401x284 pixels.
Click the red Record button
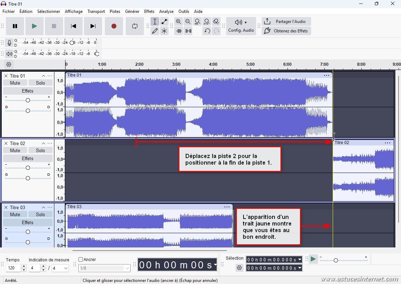click(114, 26)
